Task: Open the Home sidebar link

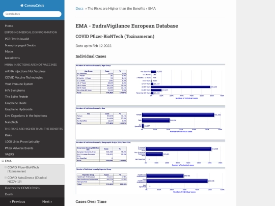Action: point(9,26)
